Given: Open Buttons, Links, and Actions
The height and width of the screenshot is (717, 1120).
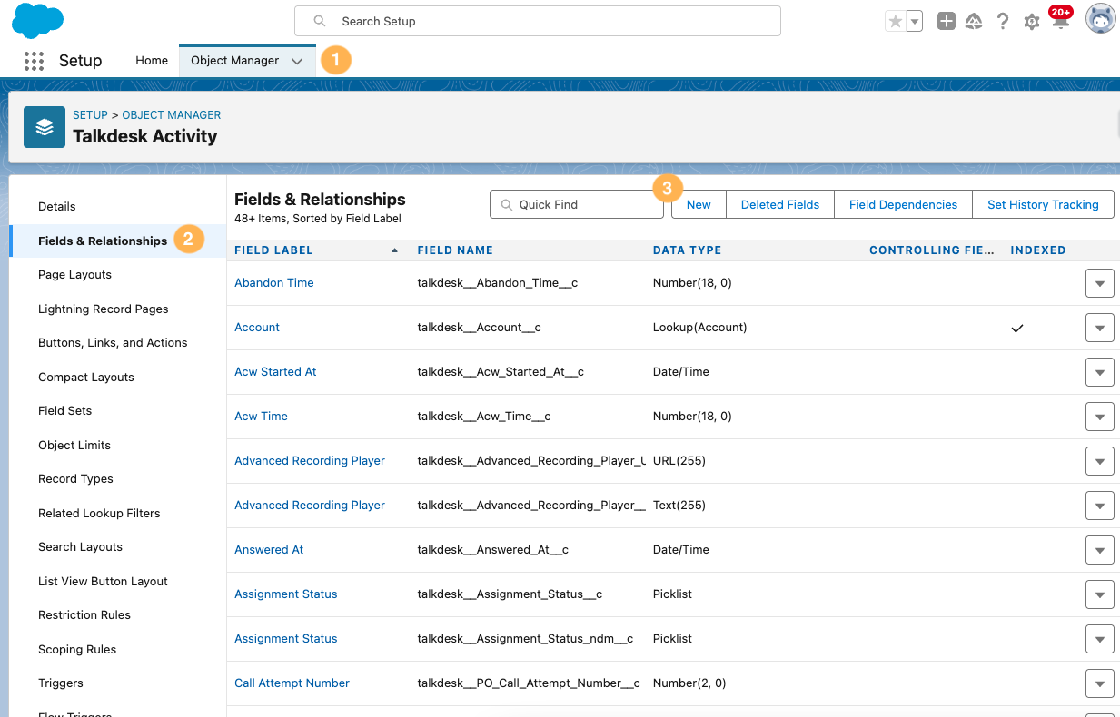Looking at the screenshot, I should [x=113, y=343].
